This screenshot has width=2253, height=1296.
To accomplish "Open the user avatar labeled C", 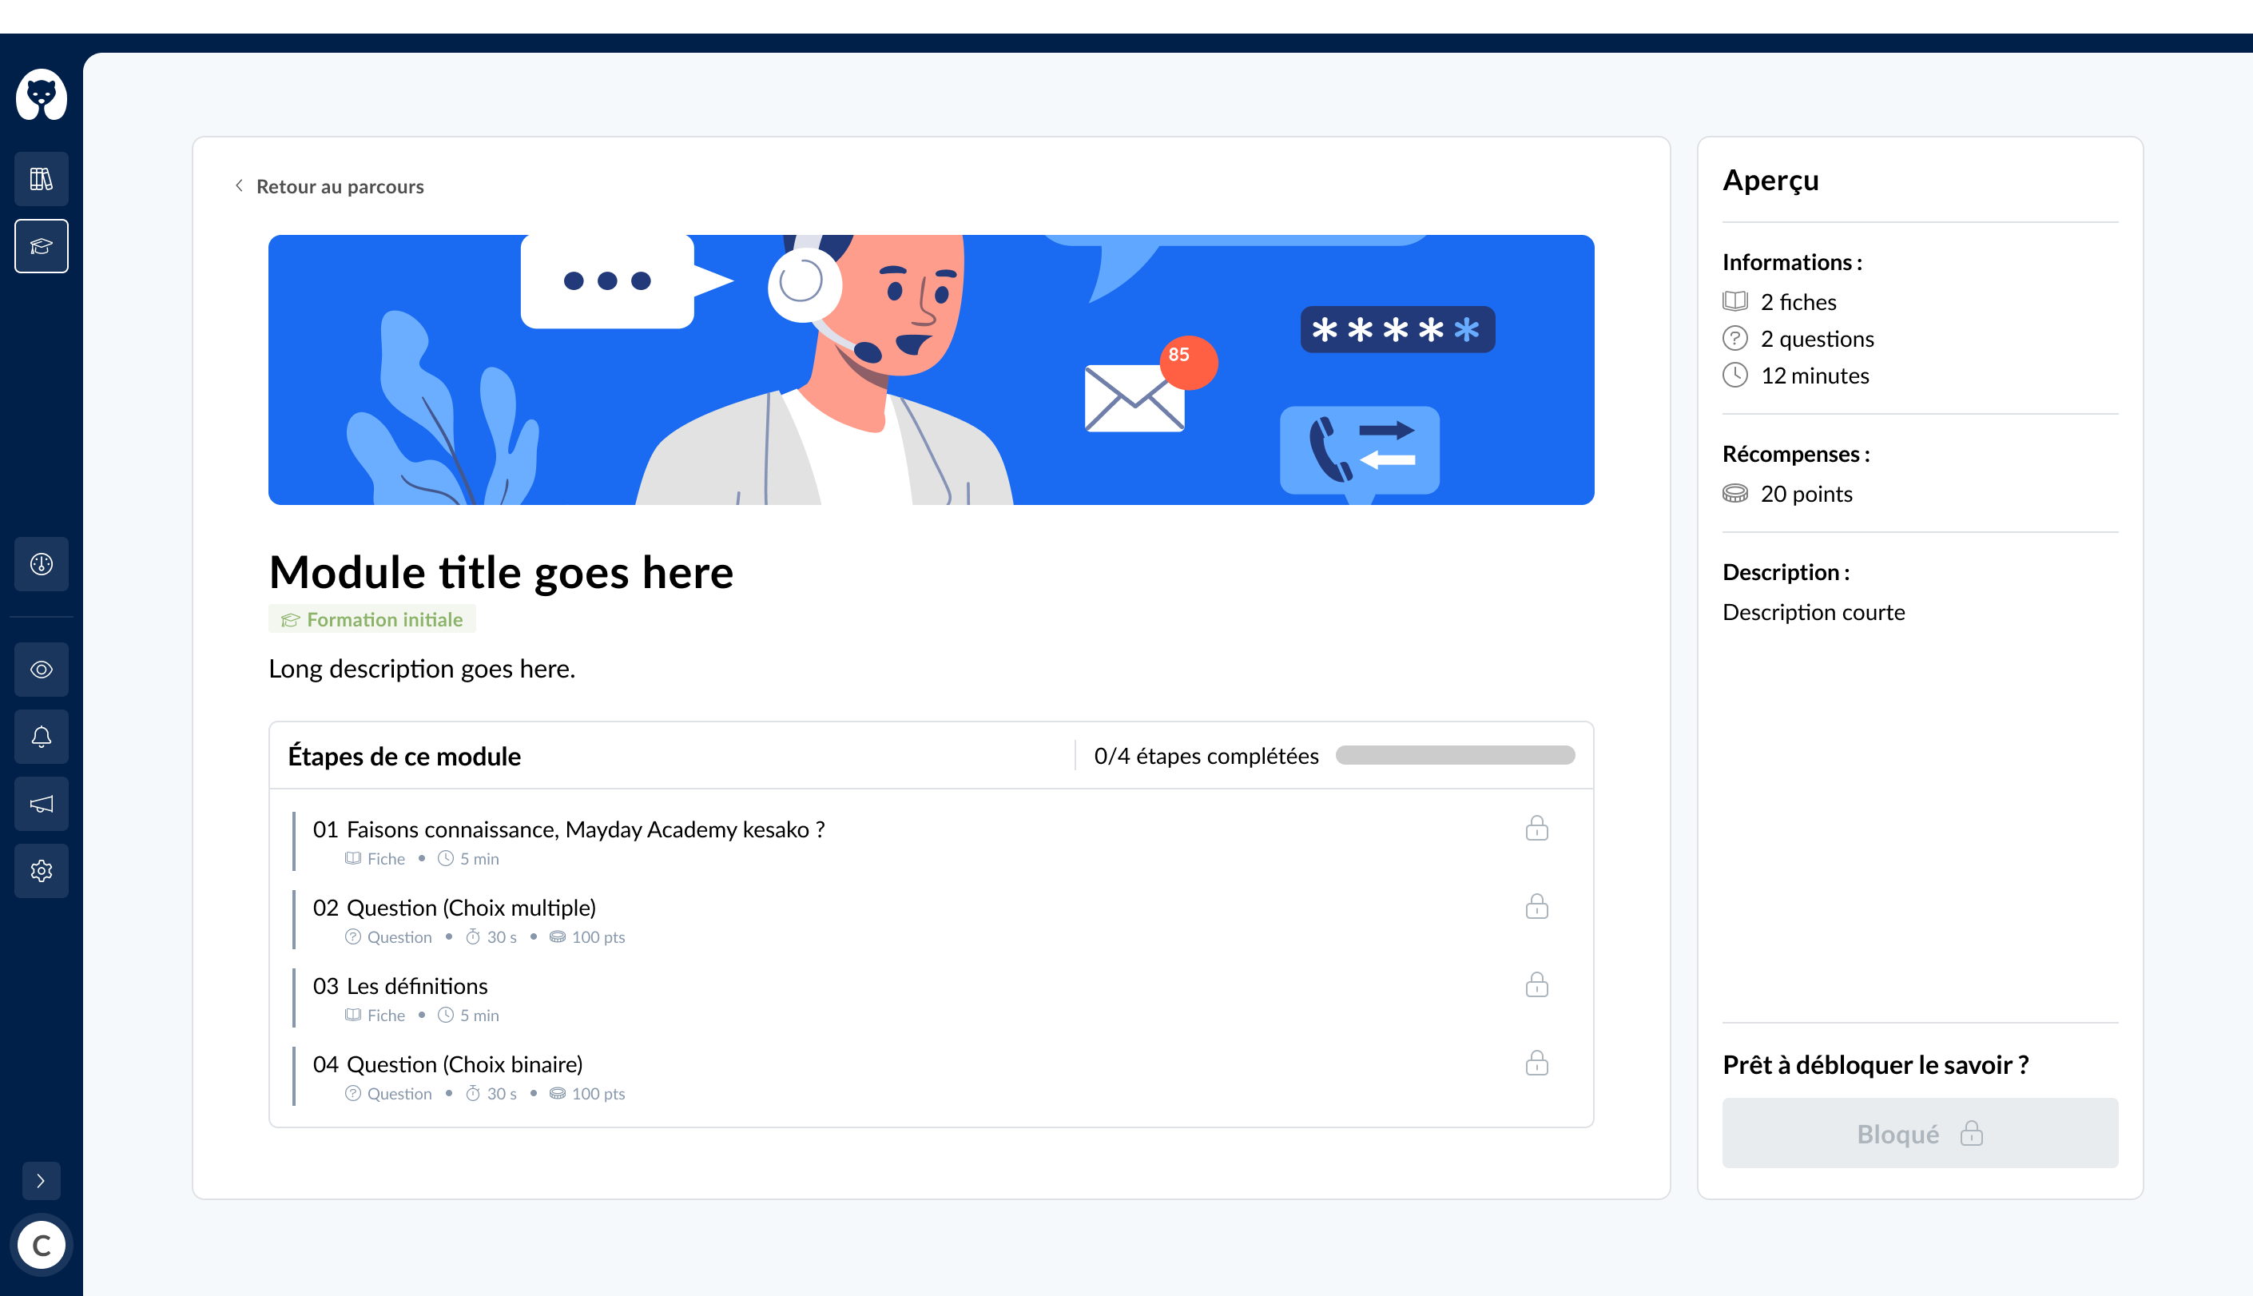I will point(41,1244).
